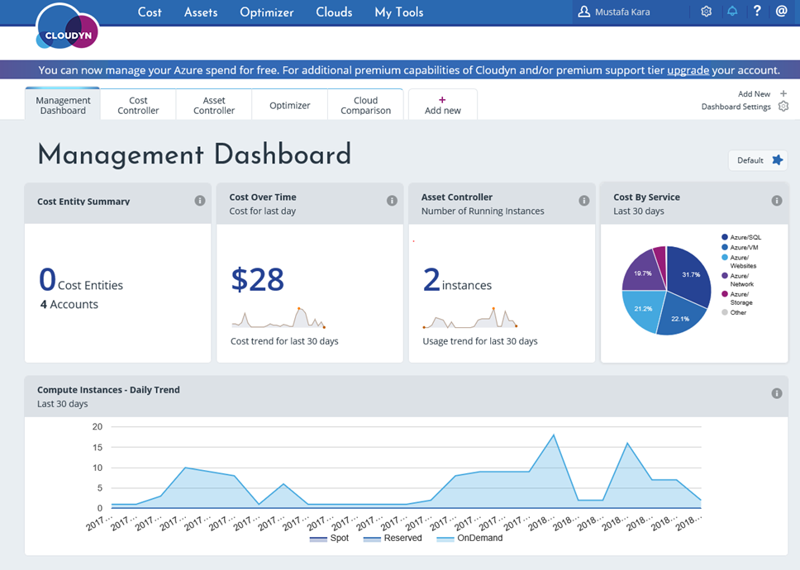
Task: Toggle the Azure/SQL legend swatch
Action: coord(725,237)
